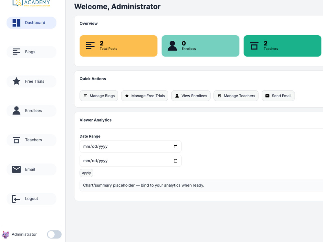The image size is (323, 242).
Task: Open the Free Trials menu label
Action: pyautogui.click(x=35, y=81)
